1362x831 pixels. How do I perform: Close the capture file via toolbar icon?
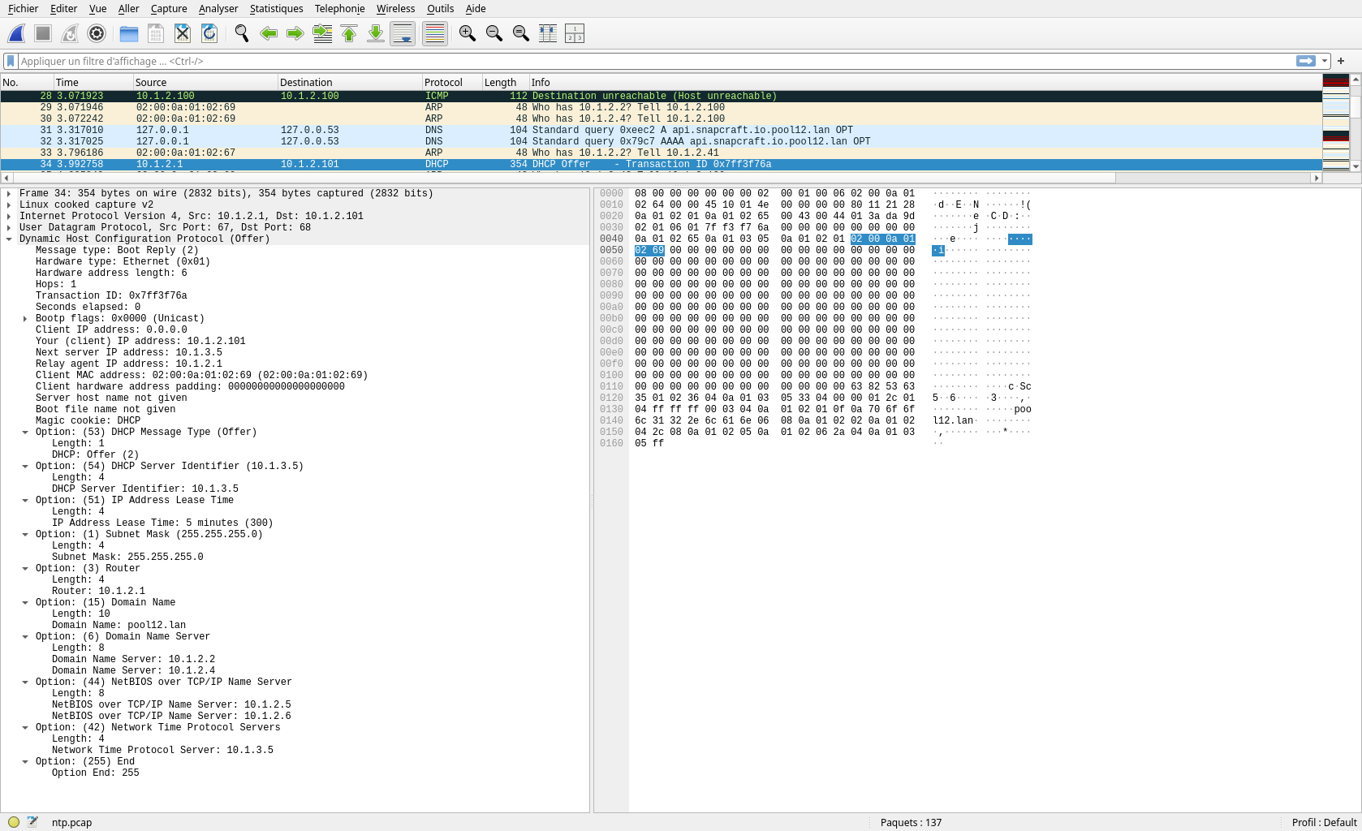(x=182, y=33)
